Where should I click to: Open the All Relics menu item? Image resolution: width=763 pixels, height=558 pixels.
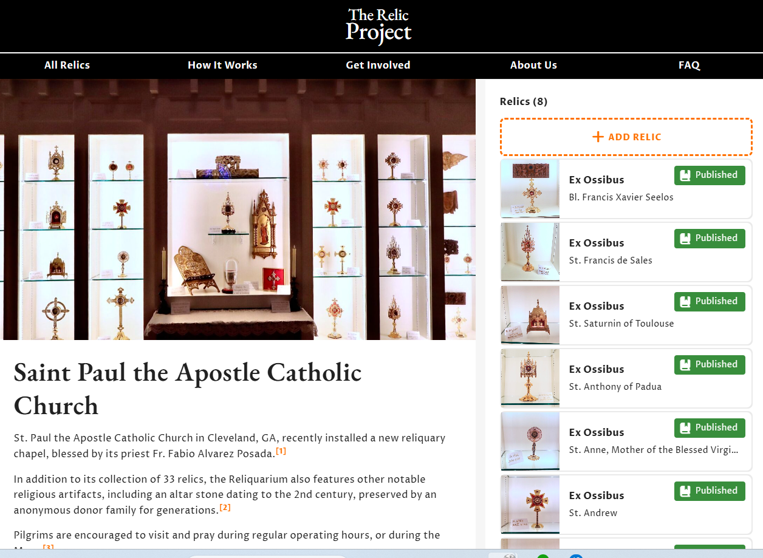(x=67, y=65)
